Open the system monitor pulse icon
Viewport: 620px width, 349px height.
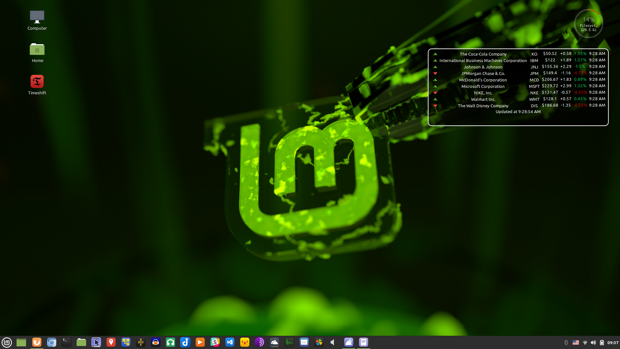[289, 342]
